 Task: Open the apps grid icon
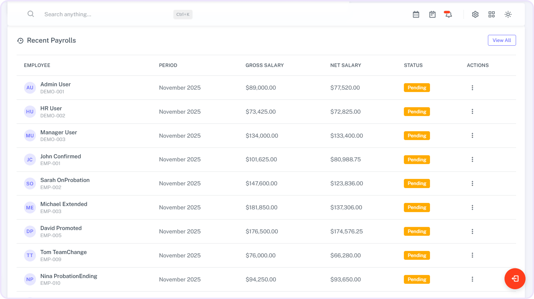pos(491,15)
